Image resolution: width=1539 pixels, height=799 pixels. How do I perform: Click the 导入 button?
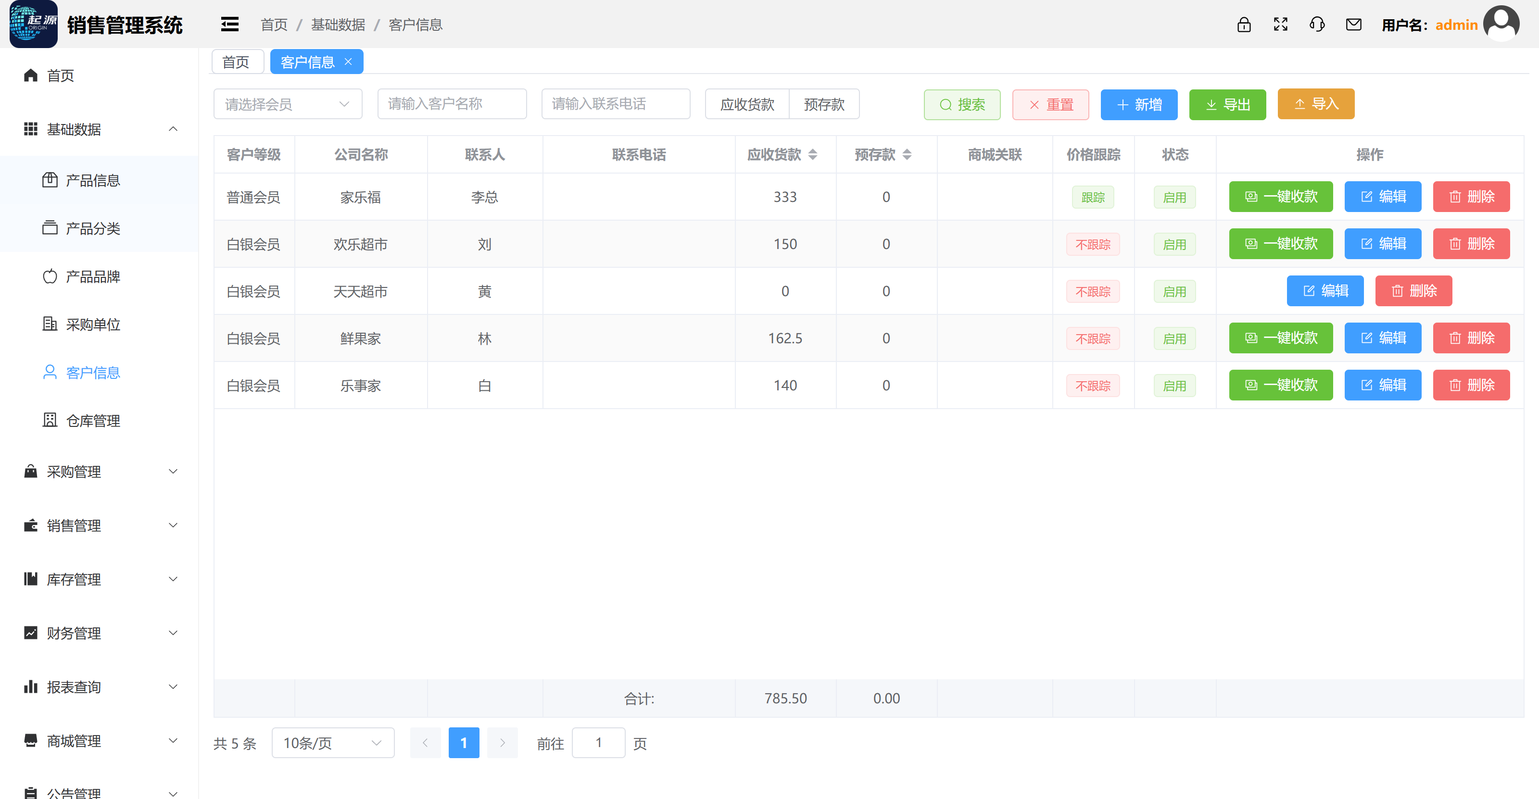(1316, 104)
